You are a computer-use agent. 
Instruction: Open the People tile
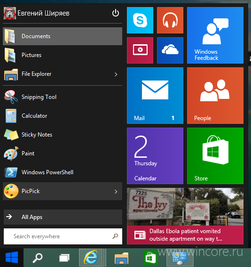pyautogui.click(x=215, y=96)
